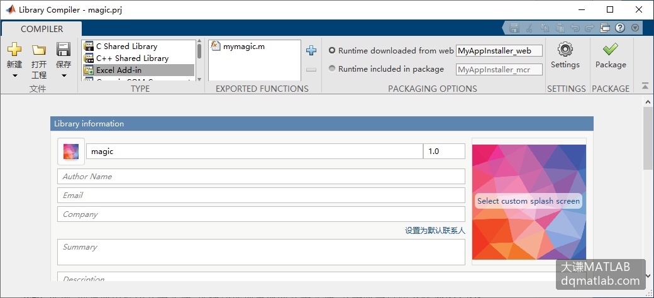654x298 pixels.
Task: Expand the 保存 dropdown arrow
Action: tap(64, 76)
